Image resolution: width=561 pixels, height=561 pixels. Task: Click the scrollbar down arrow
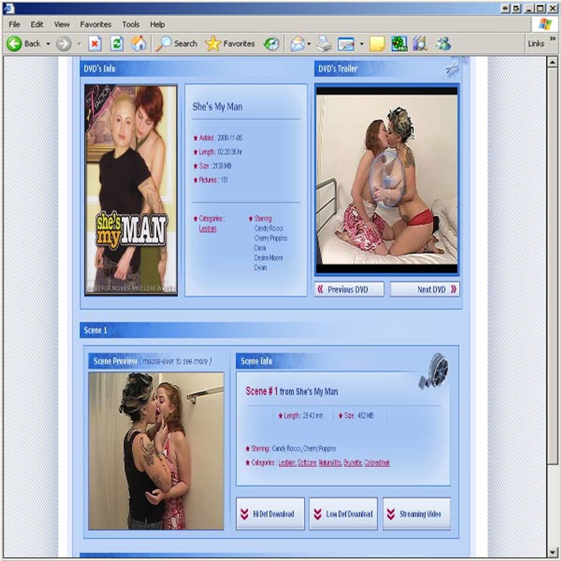point(552,552)
